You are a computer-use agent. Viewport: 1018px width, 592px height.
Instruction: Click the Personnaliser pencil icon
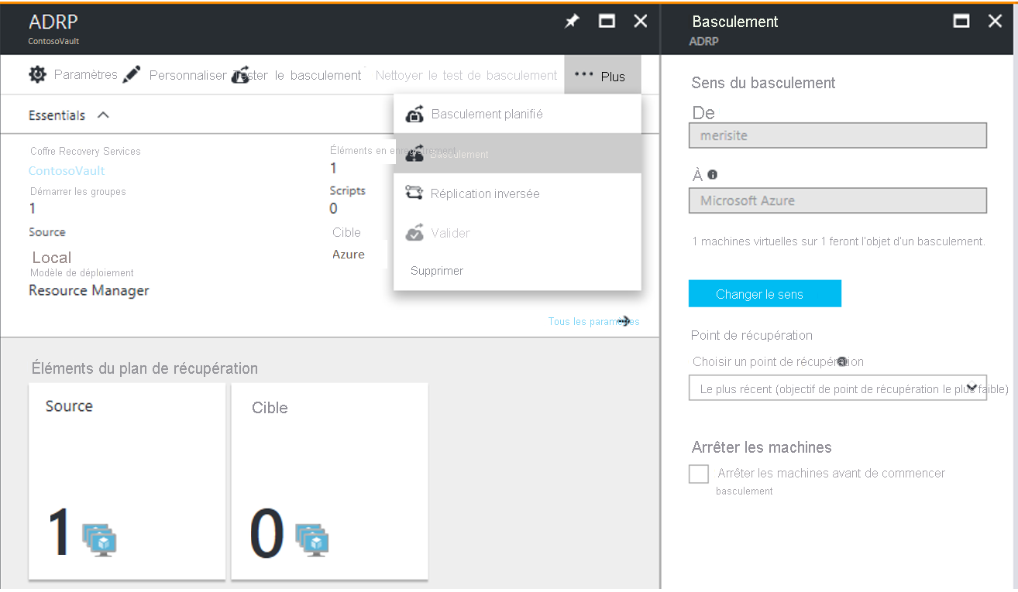pos(132,74)
